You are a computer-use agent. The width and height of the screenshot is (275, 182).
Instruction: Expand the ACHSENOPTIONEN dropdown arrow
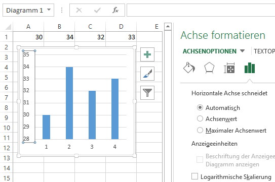tap(242, 51)
